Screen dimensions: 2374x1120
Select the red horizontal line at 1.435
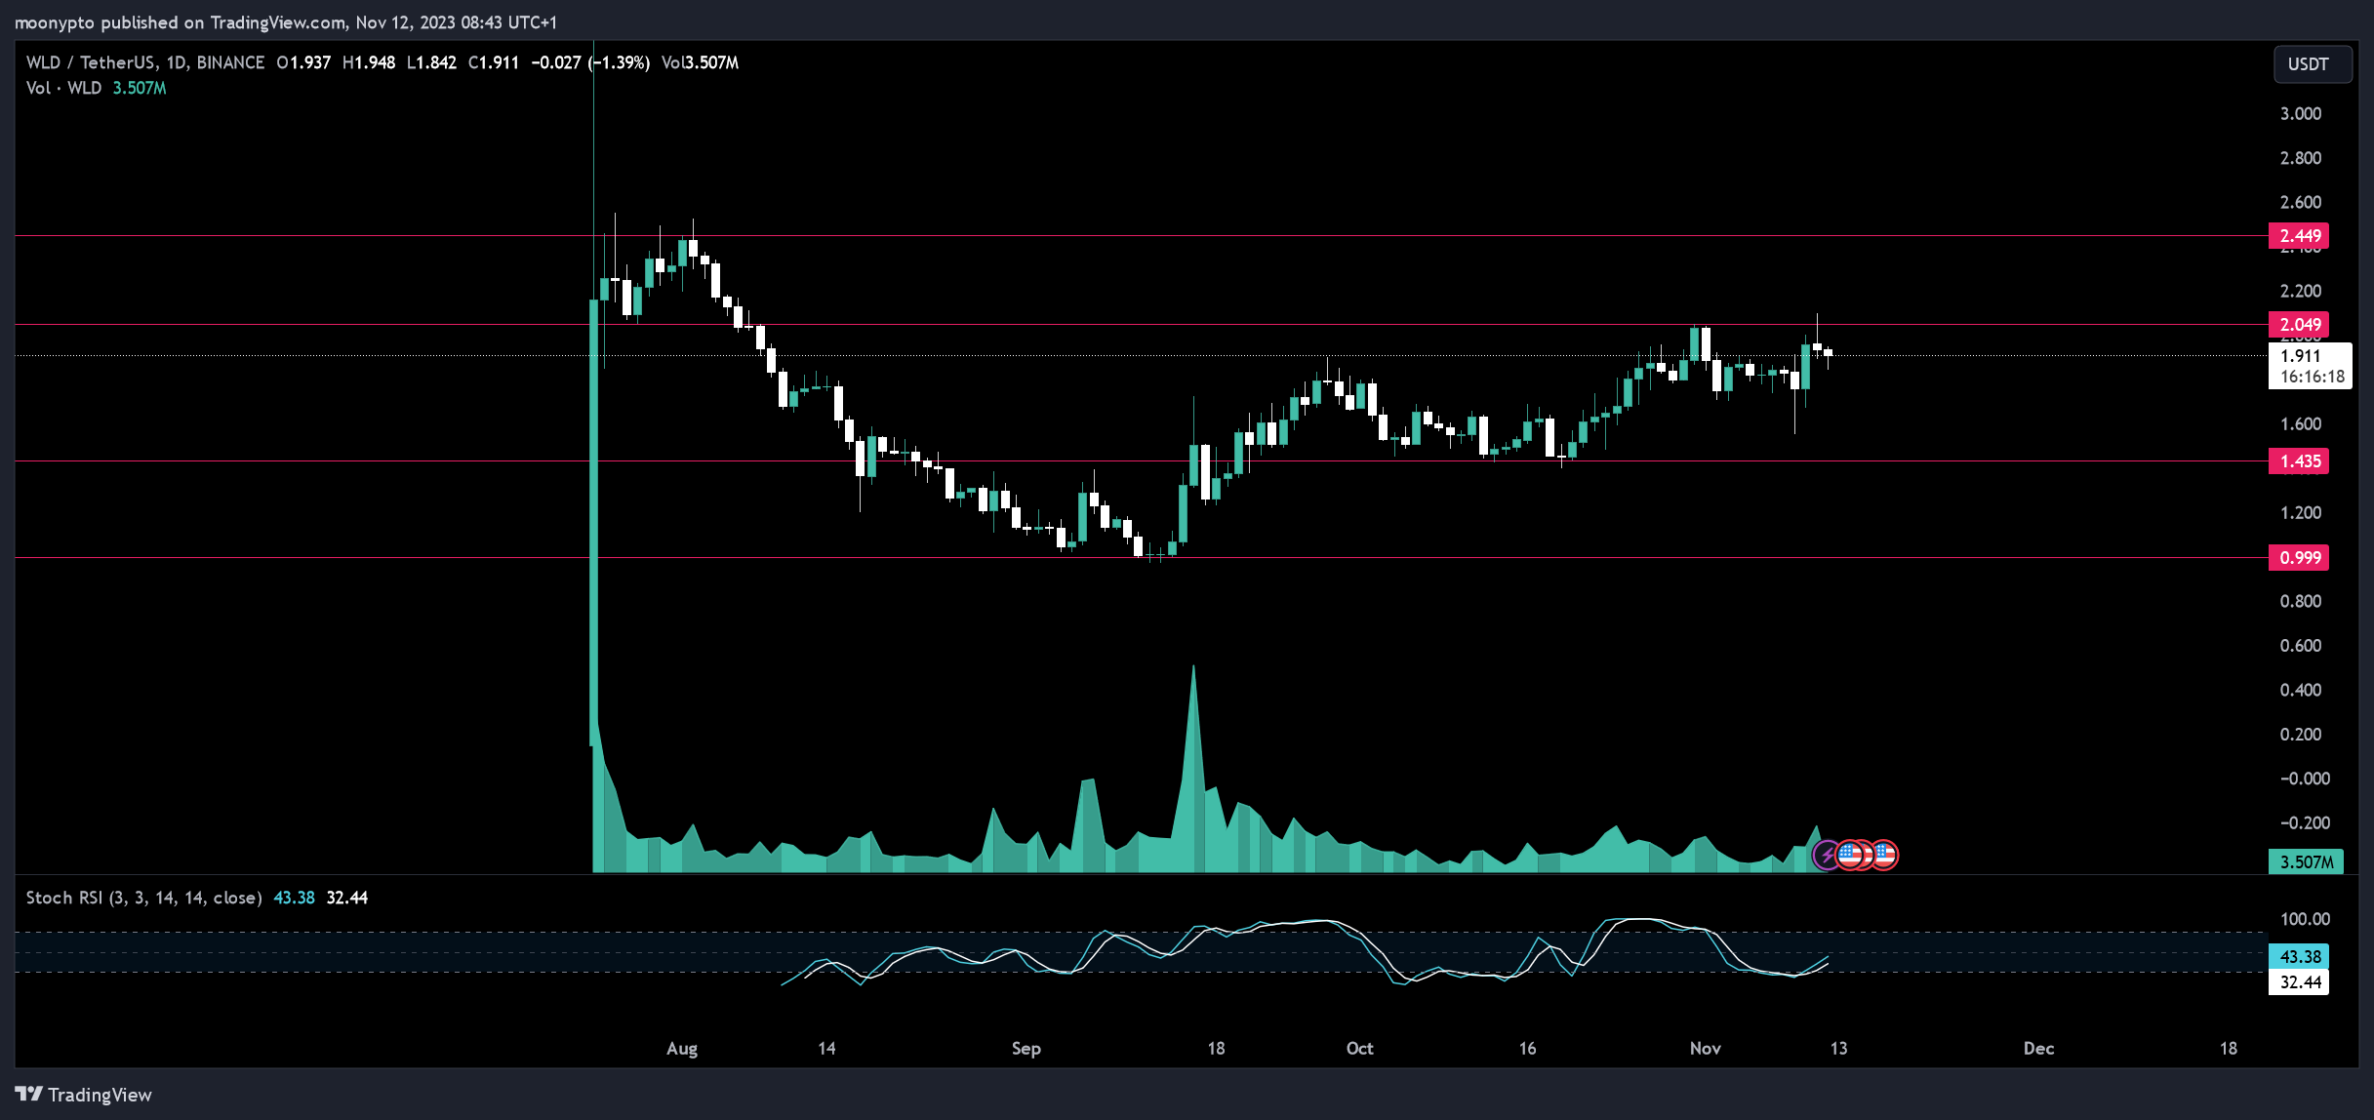click(x=1141, y=461)
